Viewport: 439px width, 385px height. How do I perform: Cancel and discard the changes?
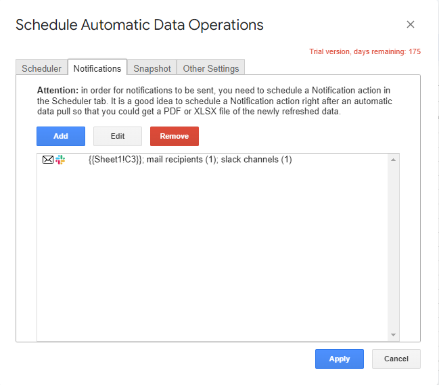(x=396, y=359)
